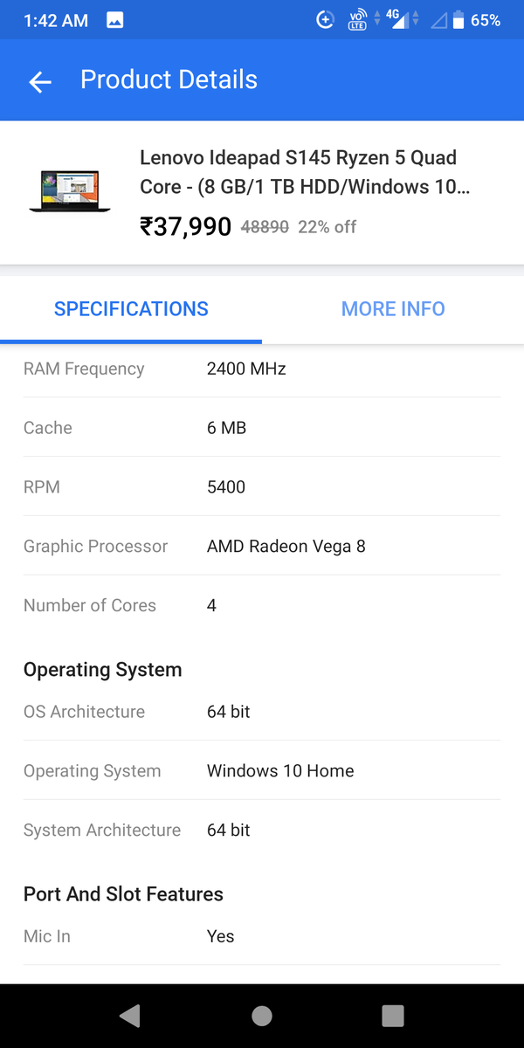Tap the Port And Slot Features heading
524x1048 pixels.
click(123, 894)
